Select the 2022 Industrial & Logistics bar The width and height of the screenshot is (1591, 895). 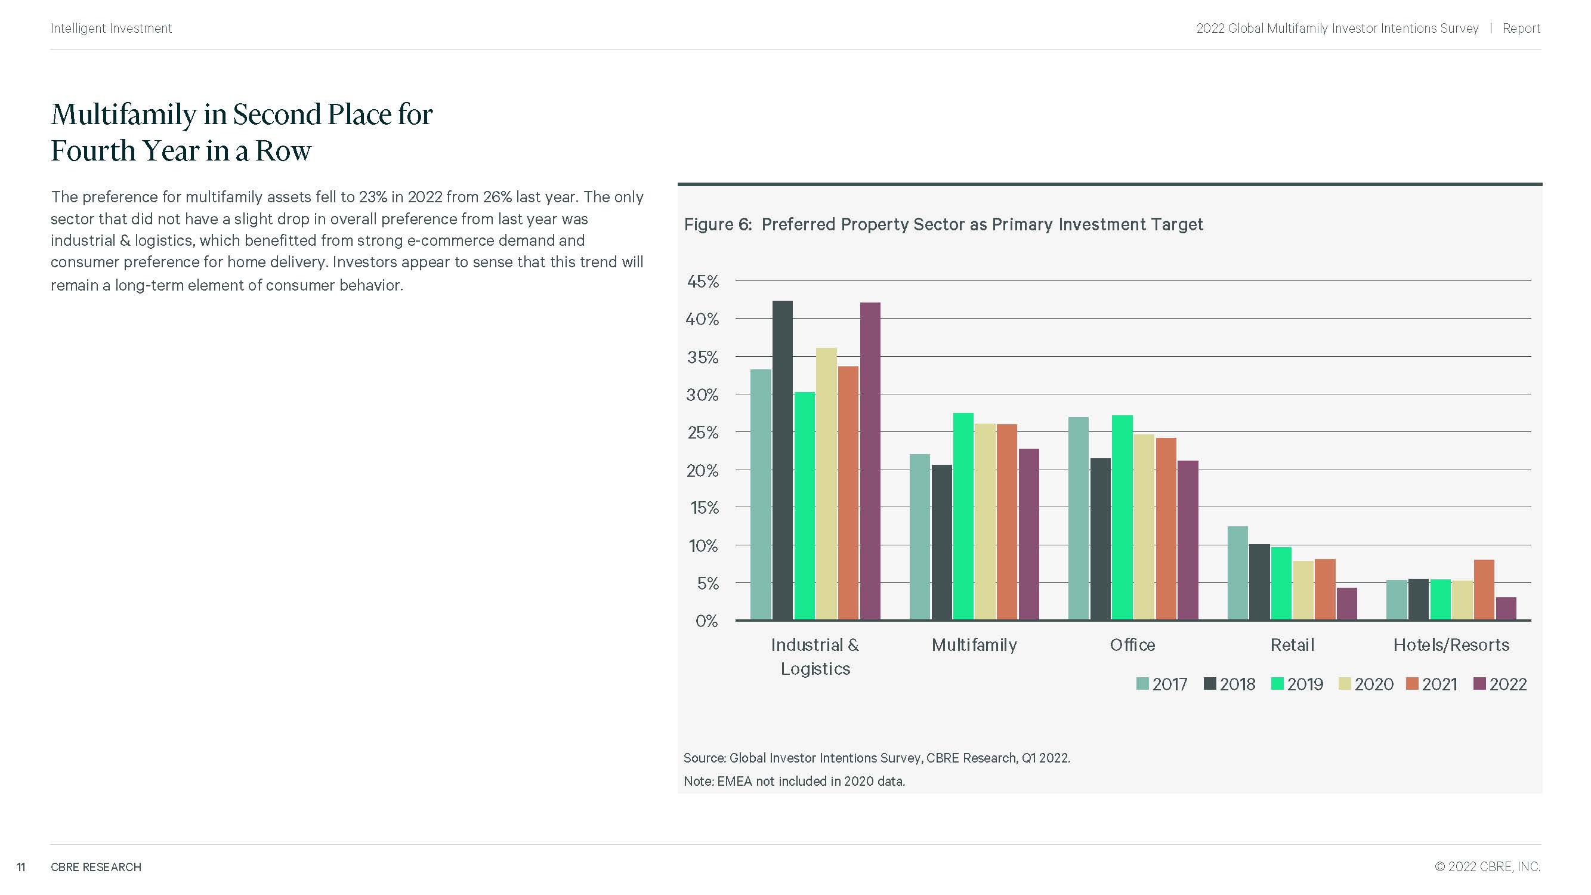870,461
